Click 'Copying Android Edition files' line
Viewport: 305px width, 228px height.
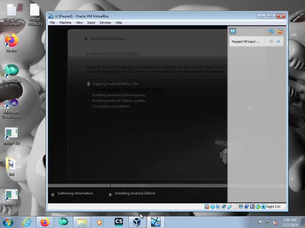click(x=115, y=84)
